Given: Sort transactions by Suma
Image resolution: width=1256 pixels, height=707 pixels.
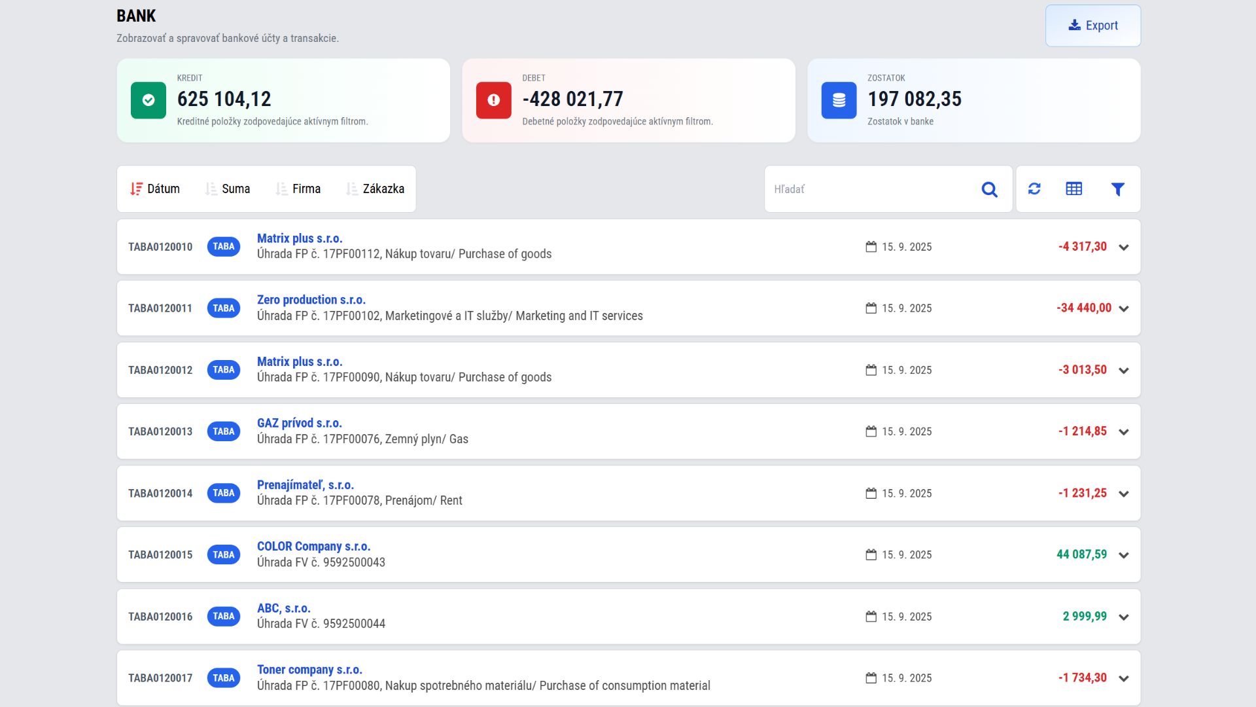Looking at the screenshot, I should [x=228, y=189].
